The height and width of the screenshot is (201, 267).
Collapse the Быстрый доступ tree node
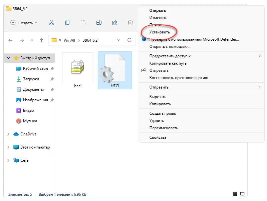[8, 58]
